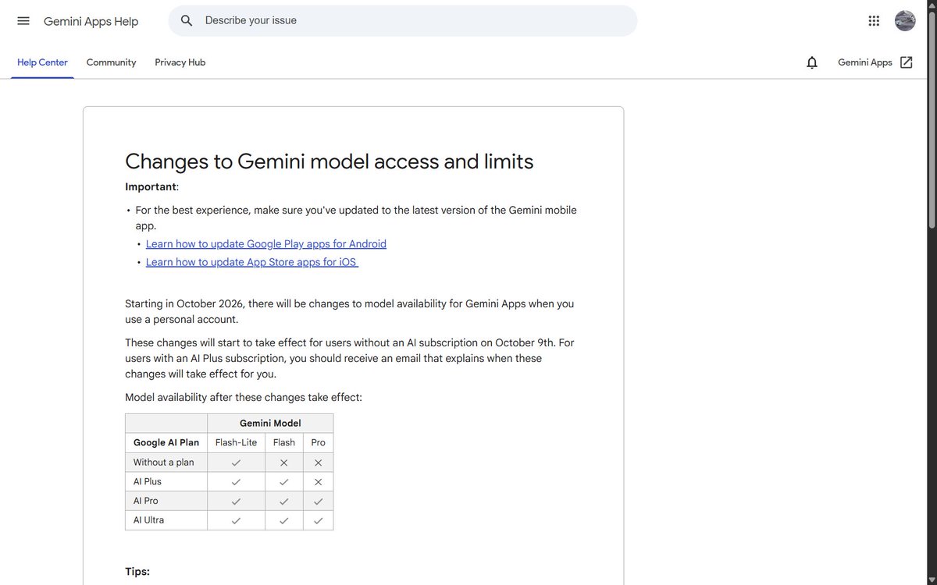Viewport: 937px width, 585px height.
Task: Click the Flash column header
Action: point(284,442)
